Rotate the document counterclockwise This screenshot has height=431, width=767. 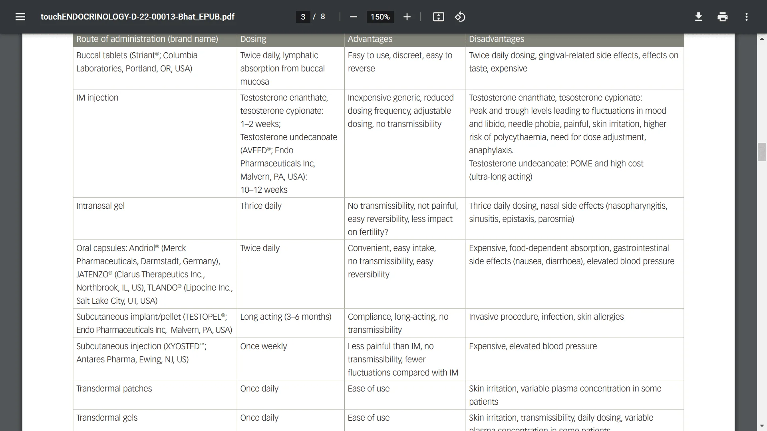click(460, 17)
